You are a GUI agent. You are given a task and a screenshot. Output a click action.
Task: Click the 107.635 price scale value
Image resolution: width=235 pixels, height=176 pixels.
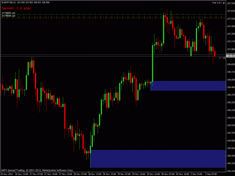pyautogui.click(x=231, y=11)
